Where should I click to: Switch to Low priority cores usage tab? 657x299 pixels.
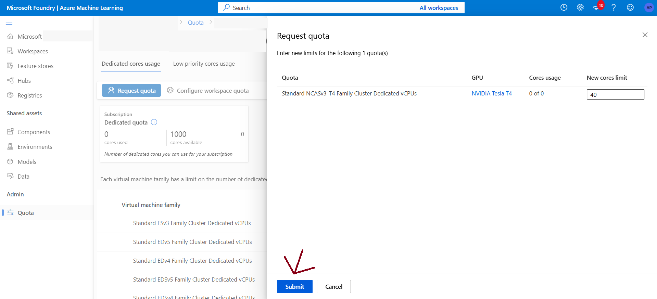pos(204,64)
